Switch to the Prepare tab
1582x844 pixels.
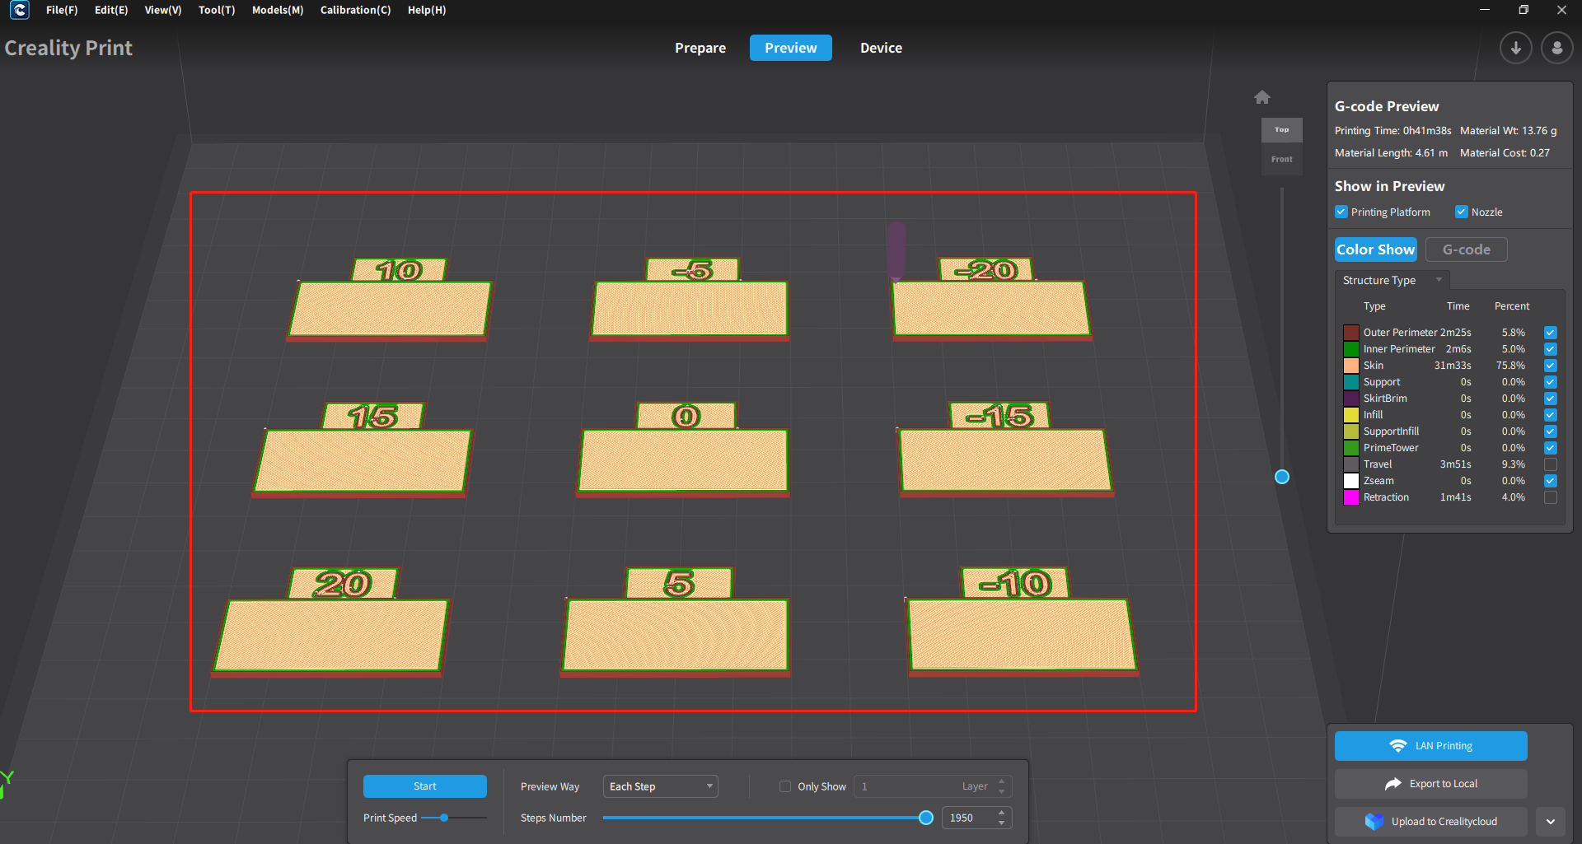click(700, 48)
